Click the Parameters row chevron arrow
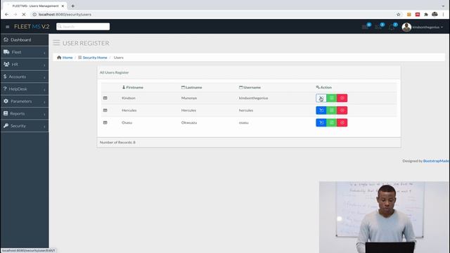Image resolution: width=450 pixels, height=253 pixels. (44, 102)
